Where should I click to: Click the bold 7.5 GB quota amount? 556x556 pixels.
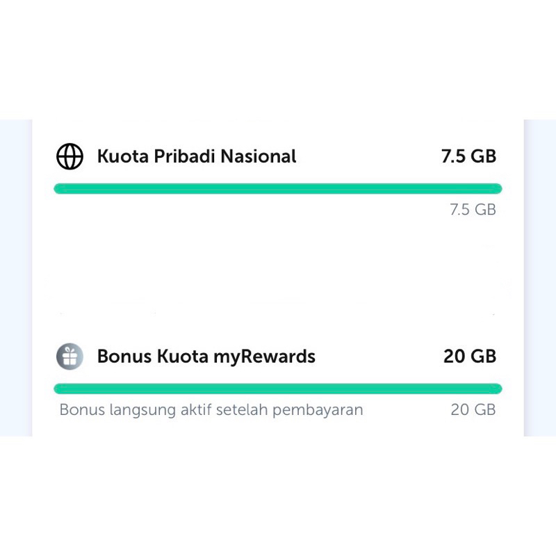[468, 156]
